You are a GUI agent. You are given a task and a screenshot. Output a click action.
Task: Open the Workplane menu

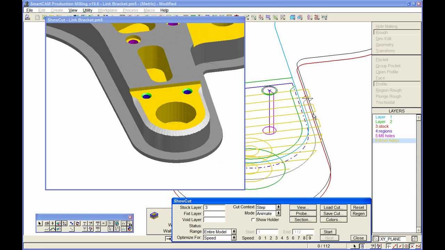[x=107, y=10]
